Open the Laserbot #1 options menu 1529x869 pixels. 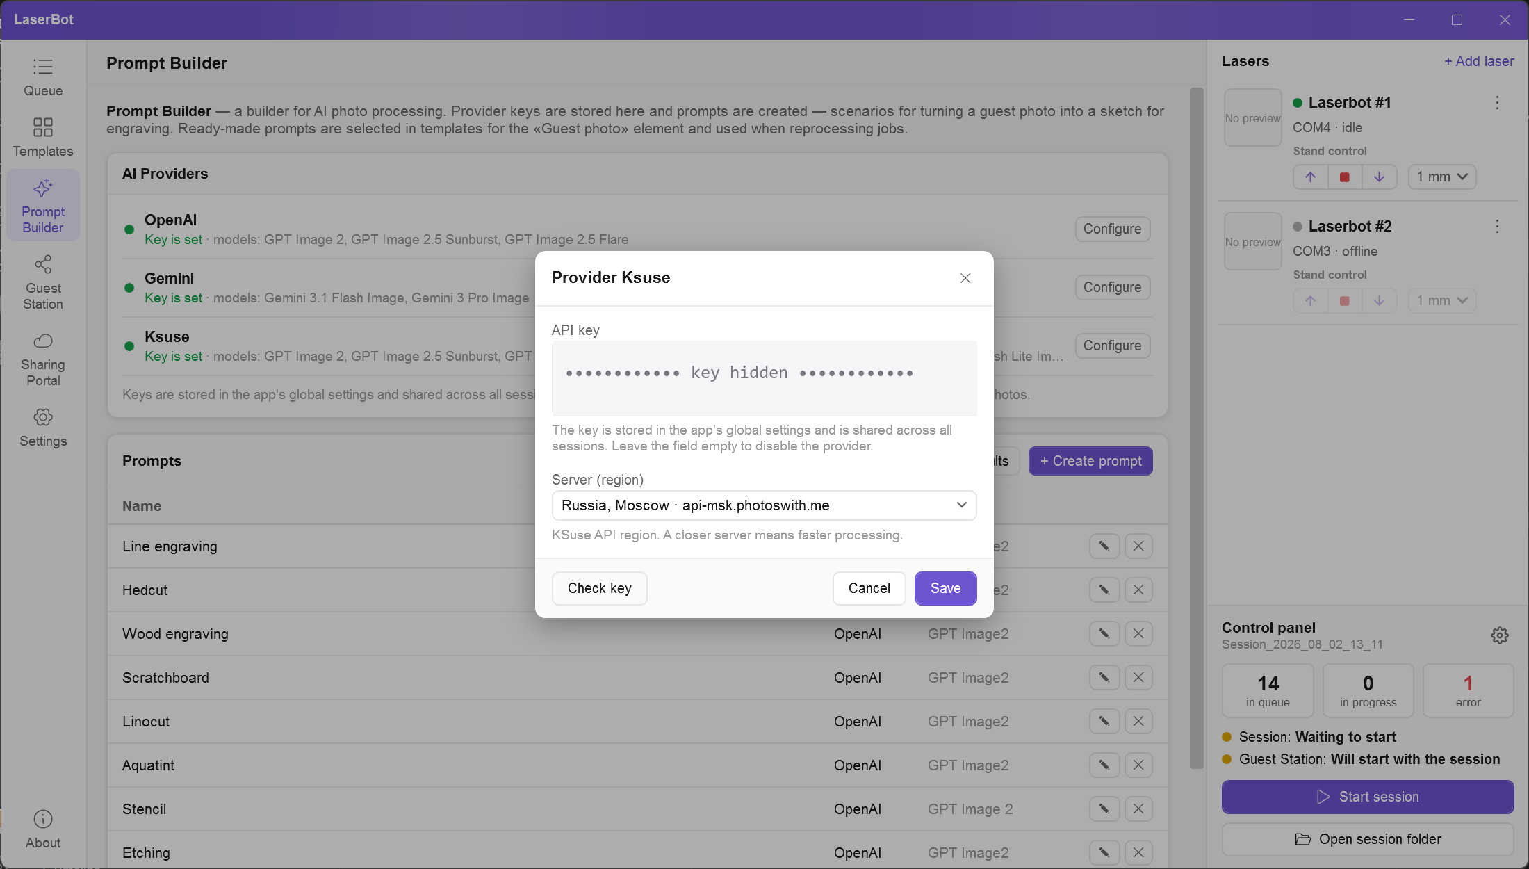pos(1497,103)
